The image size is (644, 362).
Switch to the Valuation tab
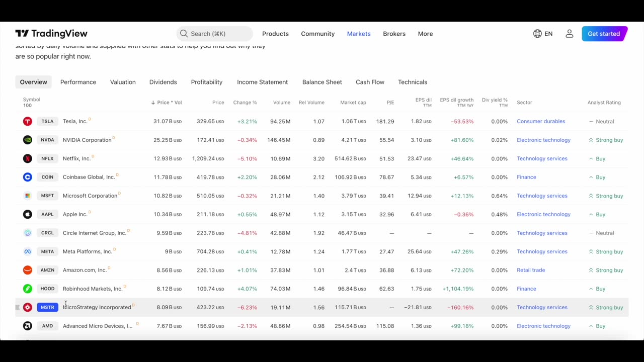coord(123,82)
